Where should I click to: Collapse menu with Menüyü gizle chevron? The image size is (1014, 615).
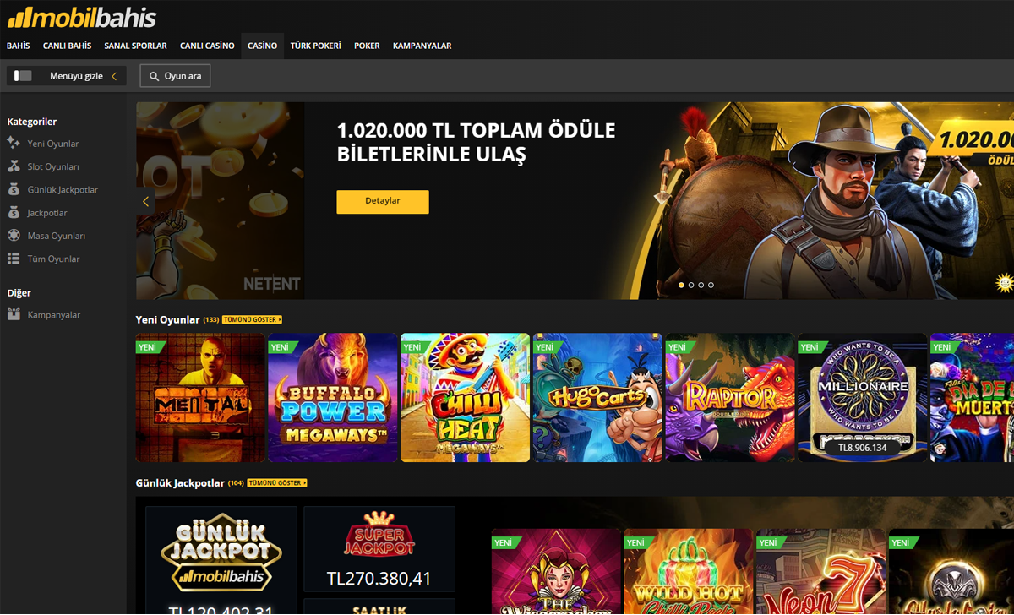pos(114,76)
